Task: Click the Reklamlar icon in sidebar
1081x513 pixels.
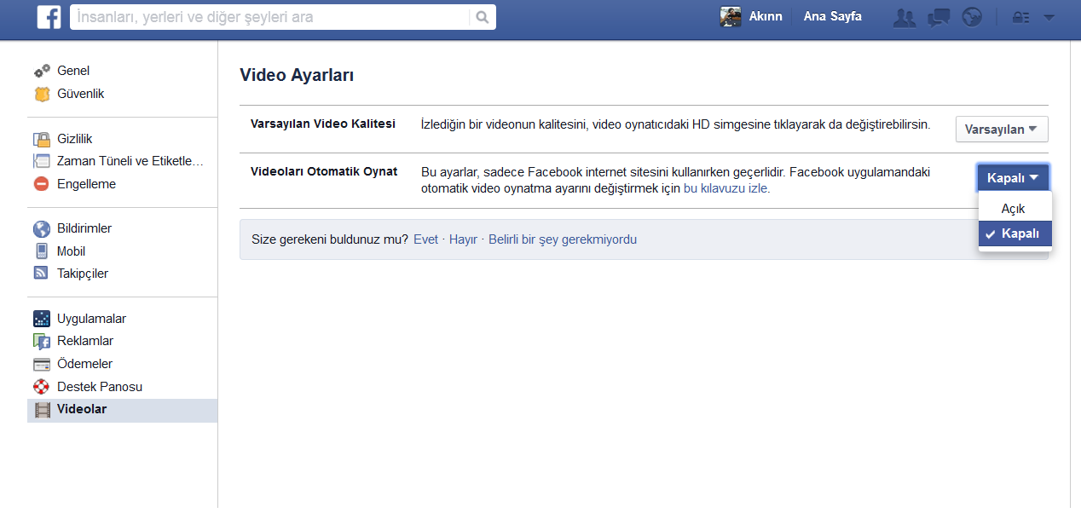Action: [x=42, y=341]
